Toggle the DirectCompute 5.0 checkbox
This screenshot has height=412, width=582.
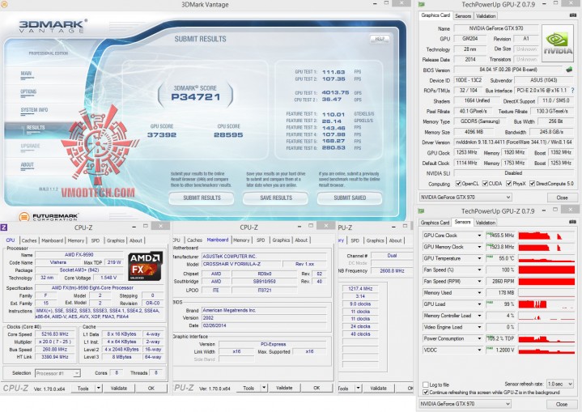pos(532,184)
